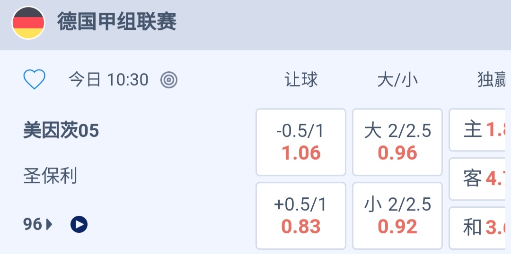The image size is (511, 254).
Task: Open the 美因茨05 team name
Action: pyautogui.click(x=61, y=131)
